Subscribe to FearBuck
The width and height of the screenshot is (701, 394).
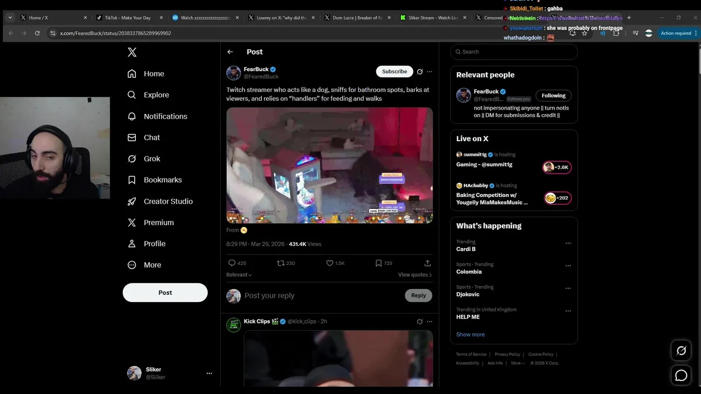point(394,71)
